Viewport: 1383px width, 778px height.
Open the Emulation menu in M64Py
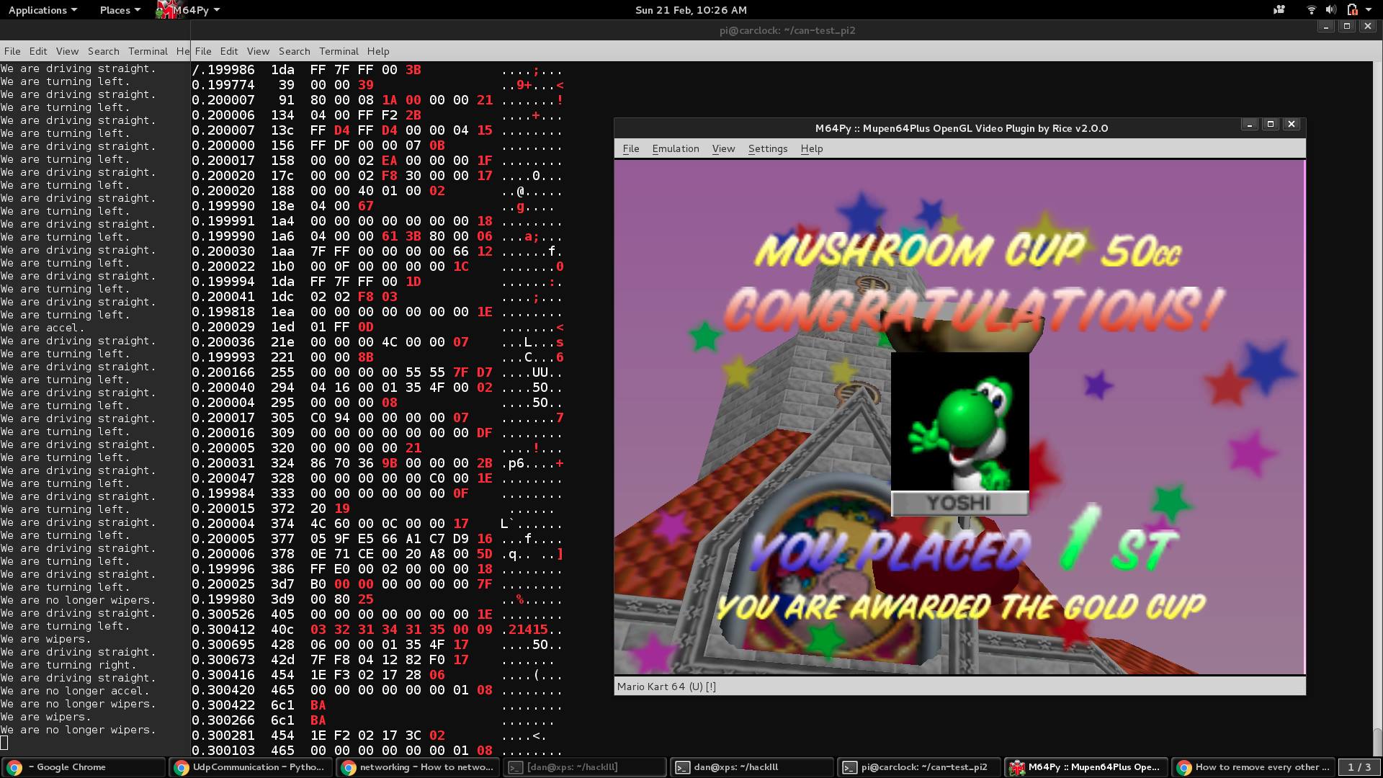(675, 148)
